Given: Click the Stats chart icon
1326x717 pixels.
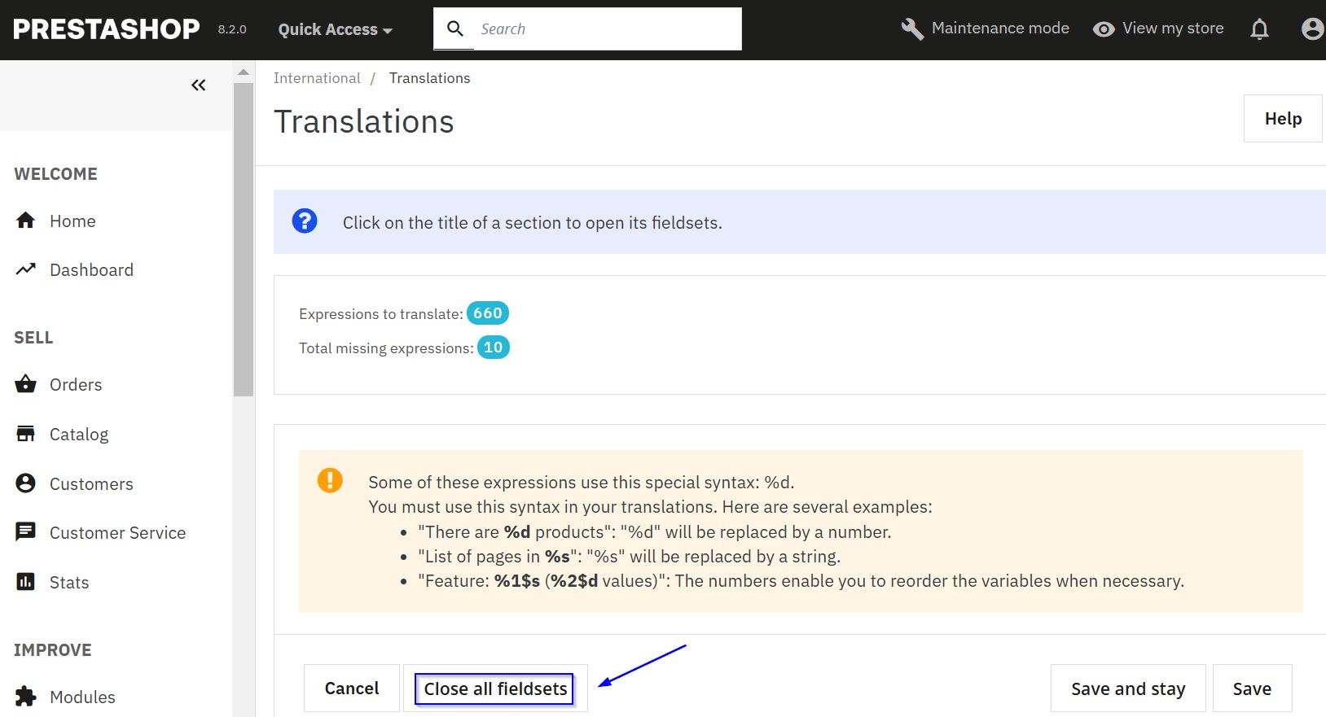Looking at the screenshot, I should point(26,582).
